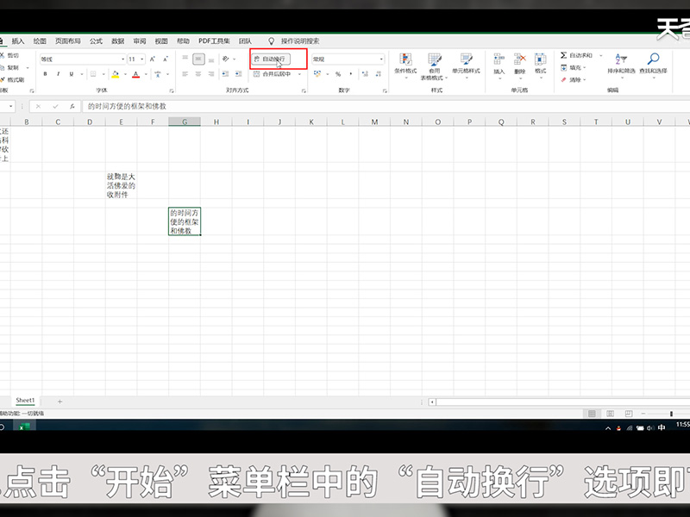Open 排序和筛选 sort and filter
Image resolution: width=690 pixels, height=517 pixels.
coord(621,65)
